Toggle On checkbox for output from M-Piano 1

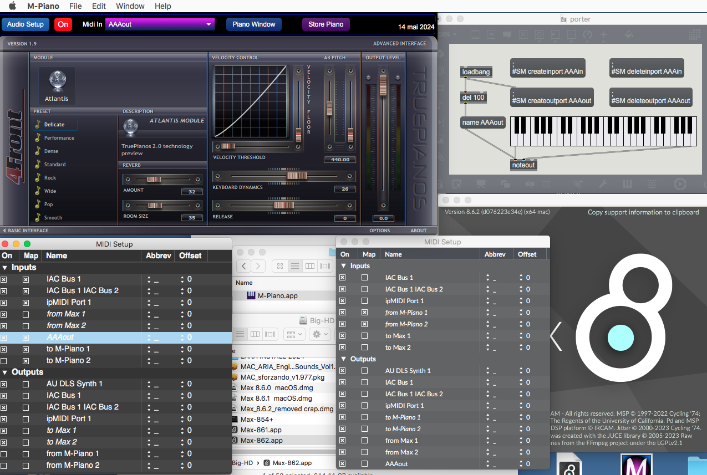point(4,454)
